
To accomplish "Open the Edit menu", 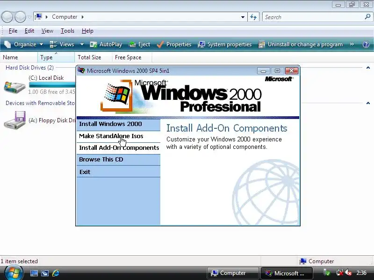I will 29,31.
